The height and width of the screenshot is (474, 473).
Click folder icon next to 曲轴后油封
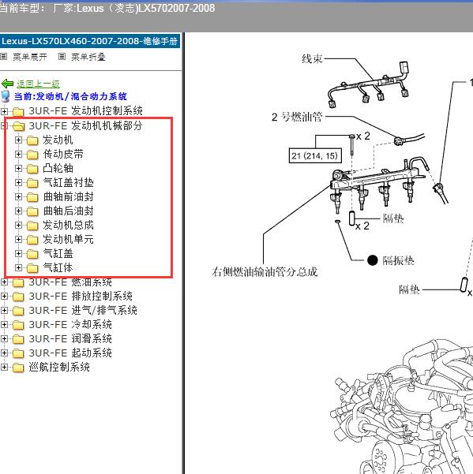(x=32, y=211)
